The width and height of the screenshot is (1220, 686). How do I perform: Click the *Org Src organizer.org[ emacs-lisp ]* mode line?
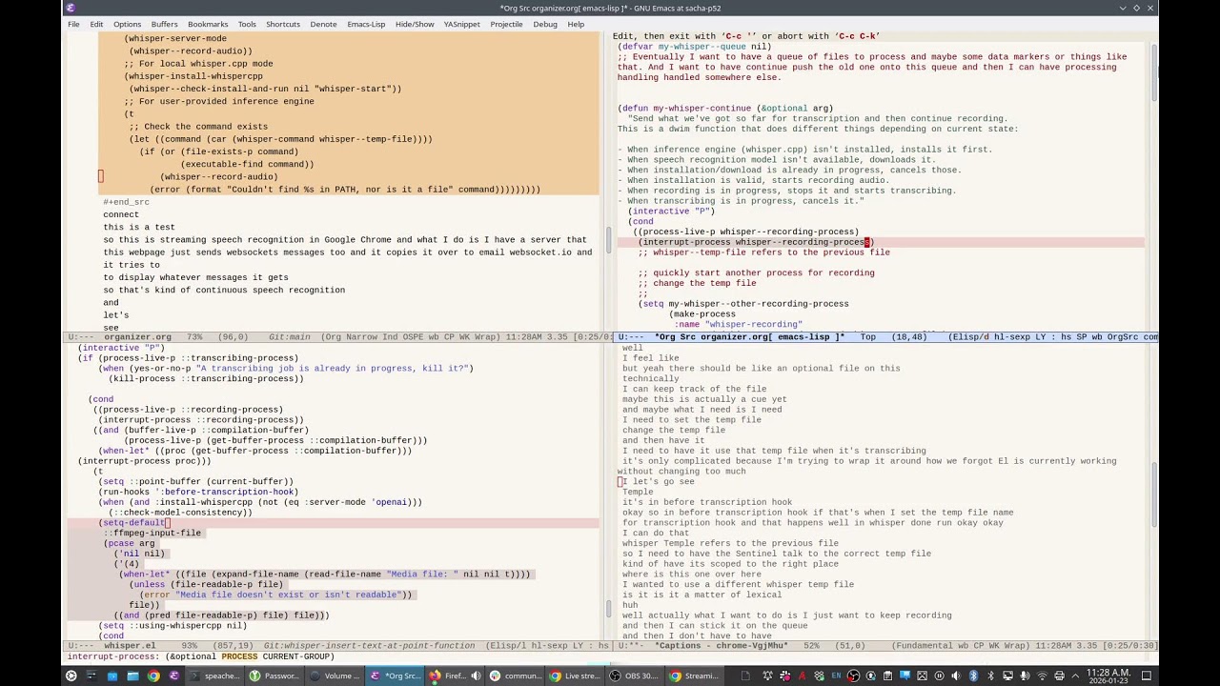(x=749, y=337)
